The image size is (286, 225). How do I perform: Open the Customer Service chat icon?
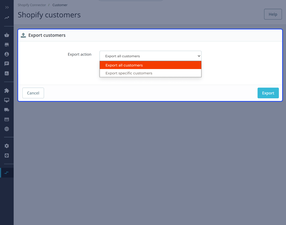pos(7,64)
